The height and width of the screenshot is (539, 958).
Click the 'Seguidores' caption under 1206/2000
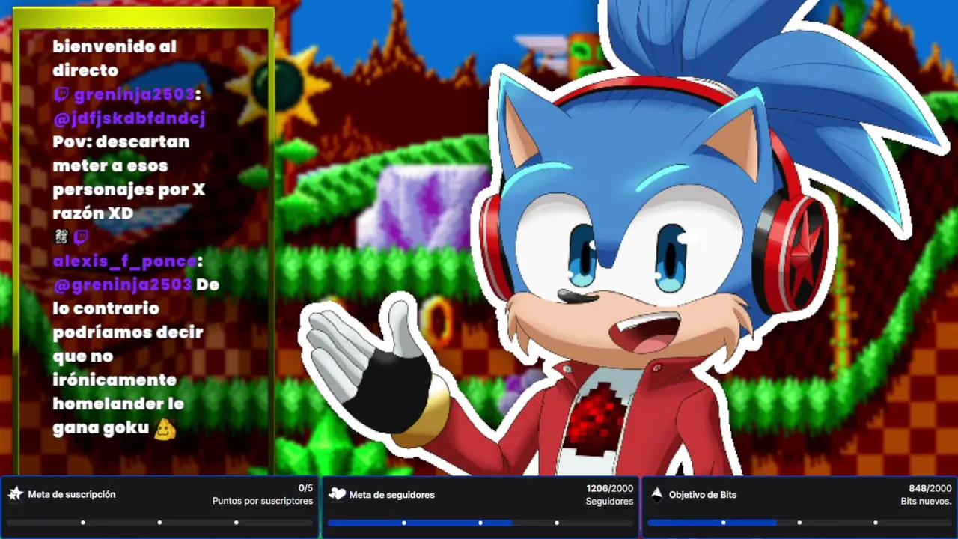609,501
